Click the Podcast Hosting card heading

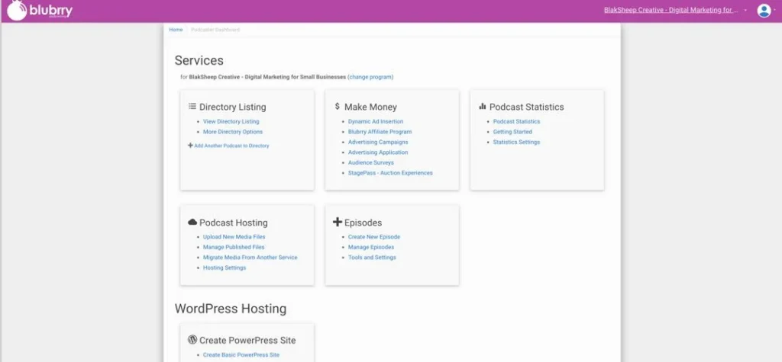[x=234, y=223]
